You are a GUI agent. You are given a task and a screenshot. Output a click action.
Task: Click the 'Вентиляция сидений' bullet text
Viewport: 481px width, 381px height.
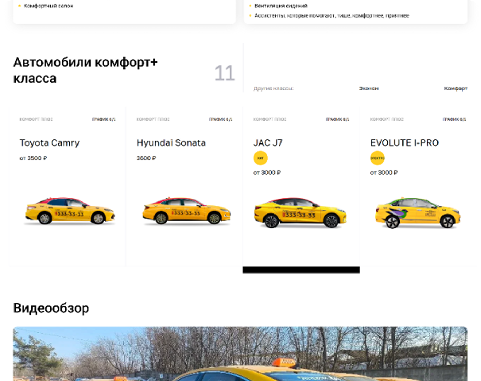pos(281,6)
